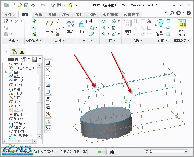This screenshot has width=194, height=157.
Task: Open the selection filter 智能 dropdown
Action: coord(186,152)
